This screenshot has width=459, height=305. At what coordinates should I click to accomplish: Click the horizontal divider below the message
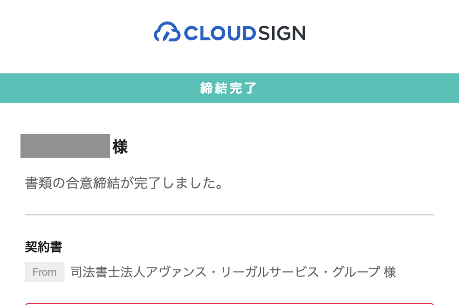click(229, 215)
